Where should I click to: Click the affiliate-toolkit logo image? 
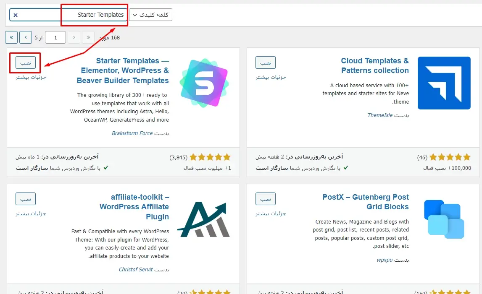(x=203, y=219)
